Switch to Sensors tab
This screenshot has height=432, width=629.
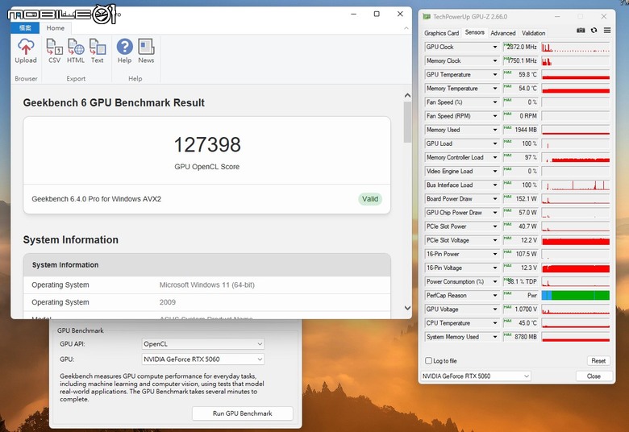pyautogui.click(x=474, y=32)
